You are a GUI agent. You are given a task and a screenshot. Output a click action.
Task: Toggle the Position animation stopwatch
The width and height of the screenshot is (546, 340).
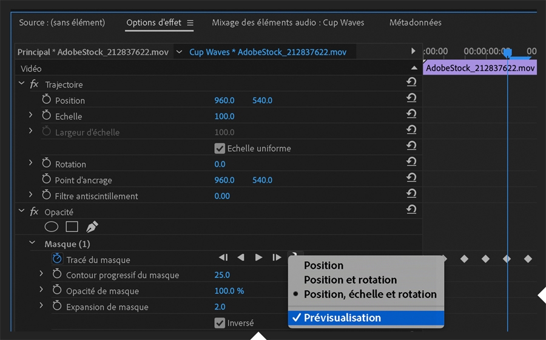[x=47, y=100]
